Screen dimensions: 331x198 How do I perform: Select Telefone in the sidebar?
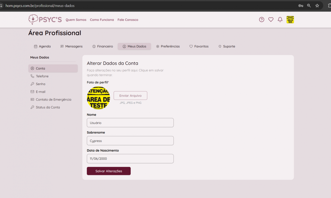pyautogui.click(x=42, y=76)
